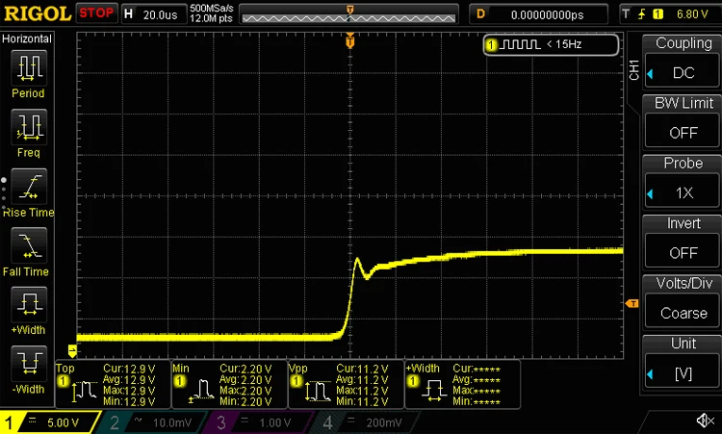Click the D delay 0.00000000ps readout
This screenshot has height=434, width=722.
point(538,14)
